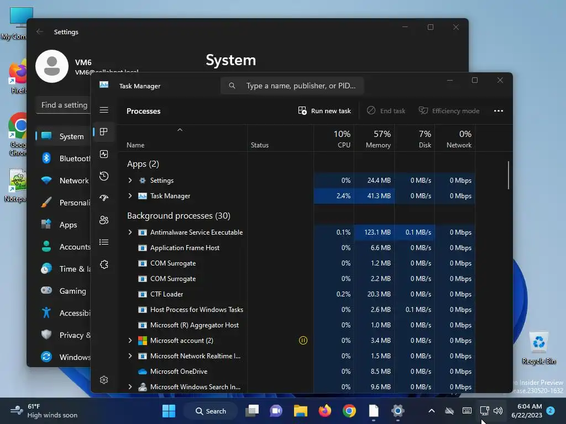Open Windows Start button on taskbar
Viewport: 566px width, 424px height.
coord(169,411)
